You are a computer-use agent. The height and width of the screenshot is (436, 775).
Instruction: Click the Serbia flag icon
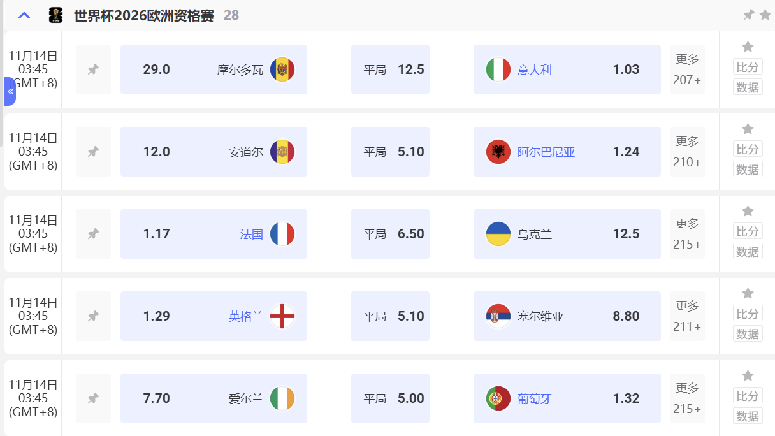[x=498, y=316]
